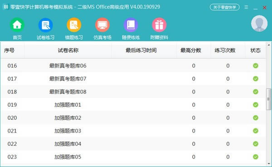Click the 序号 column header

click(x=12, y=50)
